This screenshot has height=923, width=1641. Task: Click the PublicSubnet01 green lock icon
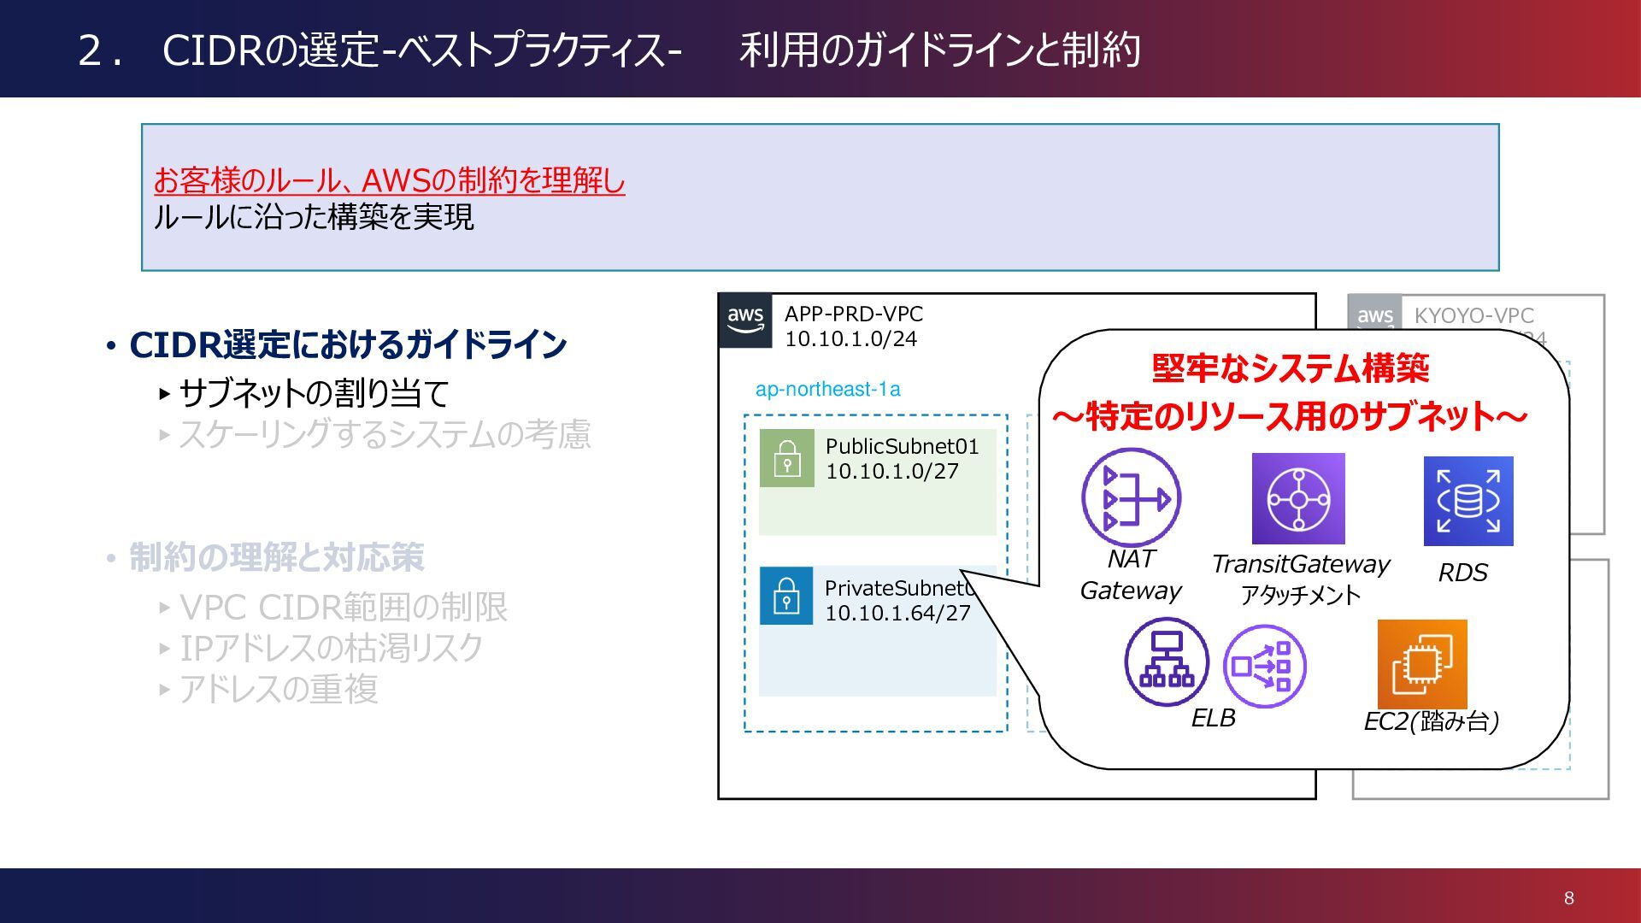[786, 458]
